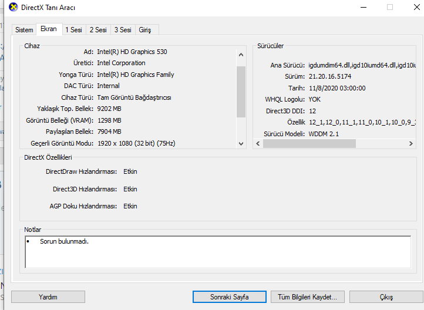Click the shared memory value 7904 MB
The height and width of the screenshot is (310, 424).
click(109, 132)
